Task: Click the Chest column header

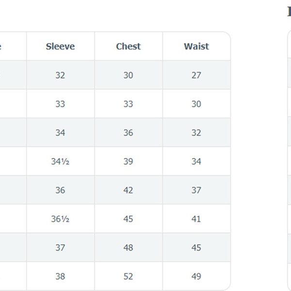Action: click(x=128, y=47)
